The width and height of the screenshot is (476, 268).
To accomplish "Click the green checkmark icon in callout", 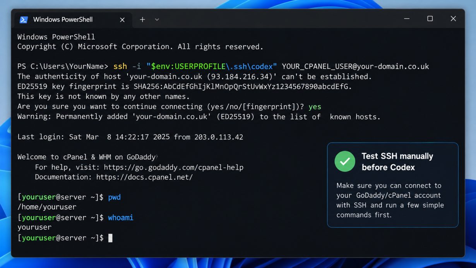I will click(x=345, y=161).
